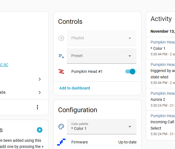Click the playlist play icon
This screenshot has height=149, width=175.
click(61, 38)
